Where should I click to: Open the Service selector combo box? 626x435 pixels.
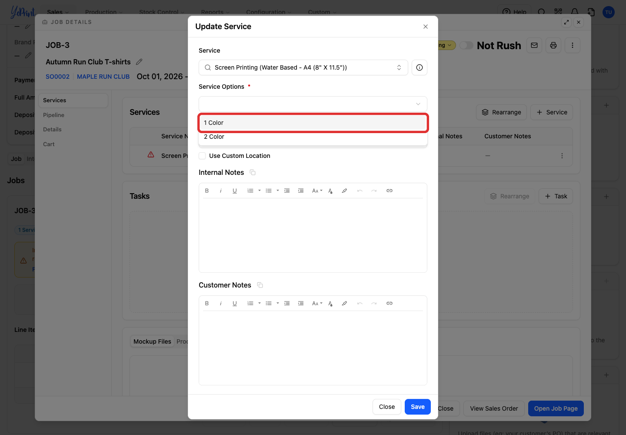(303, 67)
